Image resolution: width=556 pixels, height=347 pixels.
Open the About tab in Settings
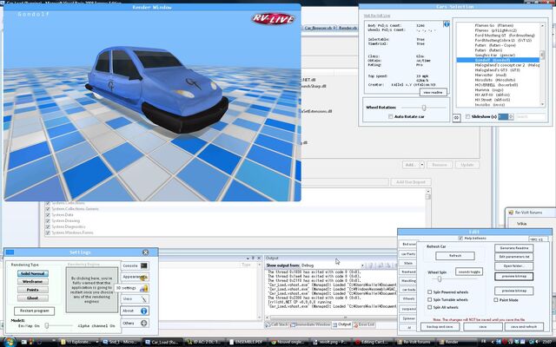coord(135,311)
